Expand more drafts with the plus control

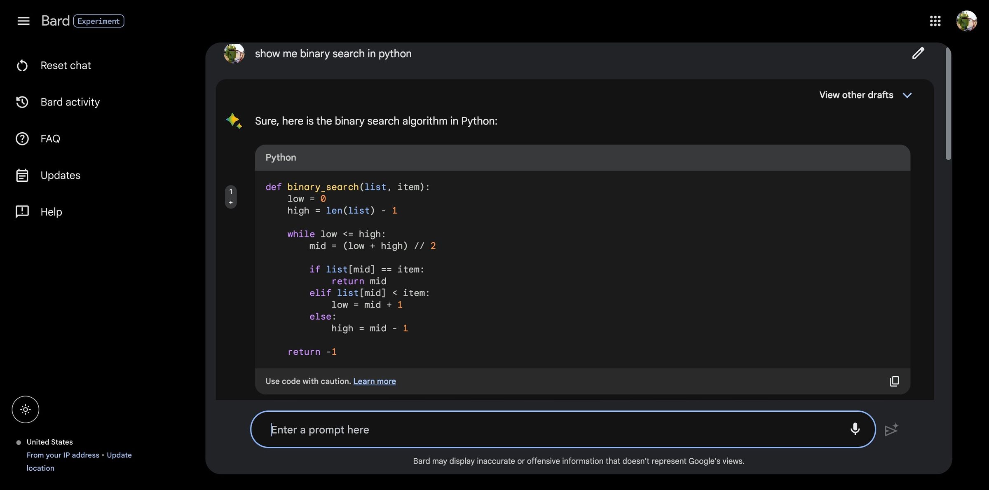[231, 202]
